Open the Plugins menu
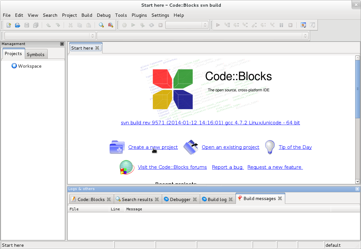The width and height of the screenshot is (361, 249). point(139,15)
